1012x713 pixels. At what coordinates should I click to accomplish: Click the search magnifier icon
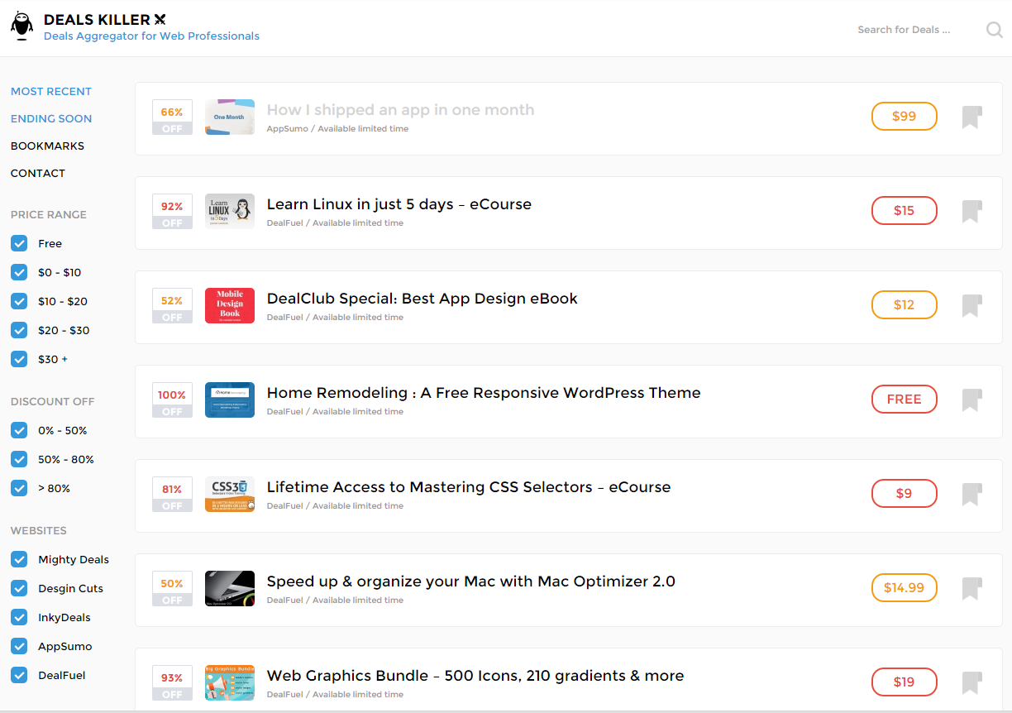tap(995, 30)
